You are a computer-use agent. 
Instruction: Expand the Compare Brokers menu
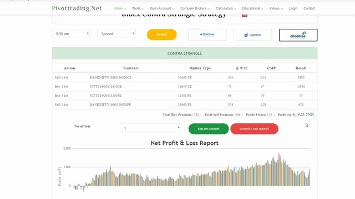pos(195,8)
